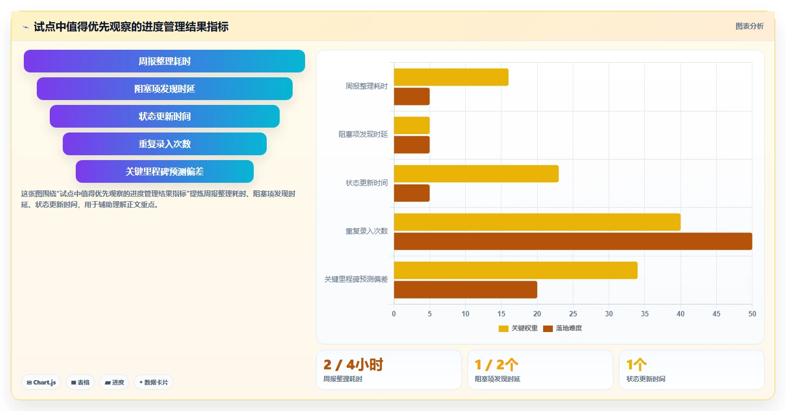Viewport: 786px width, 411px height.
Task: Click the 阻塞项发现时延 落地难度 brown bar
Action: click(x=412, y=144)
